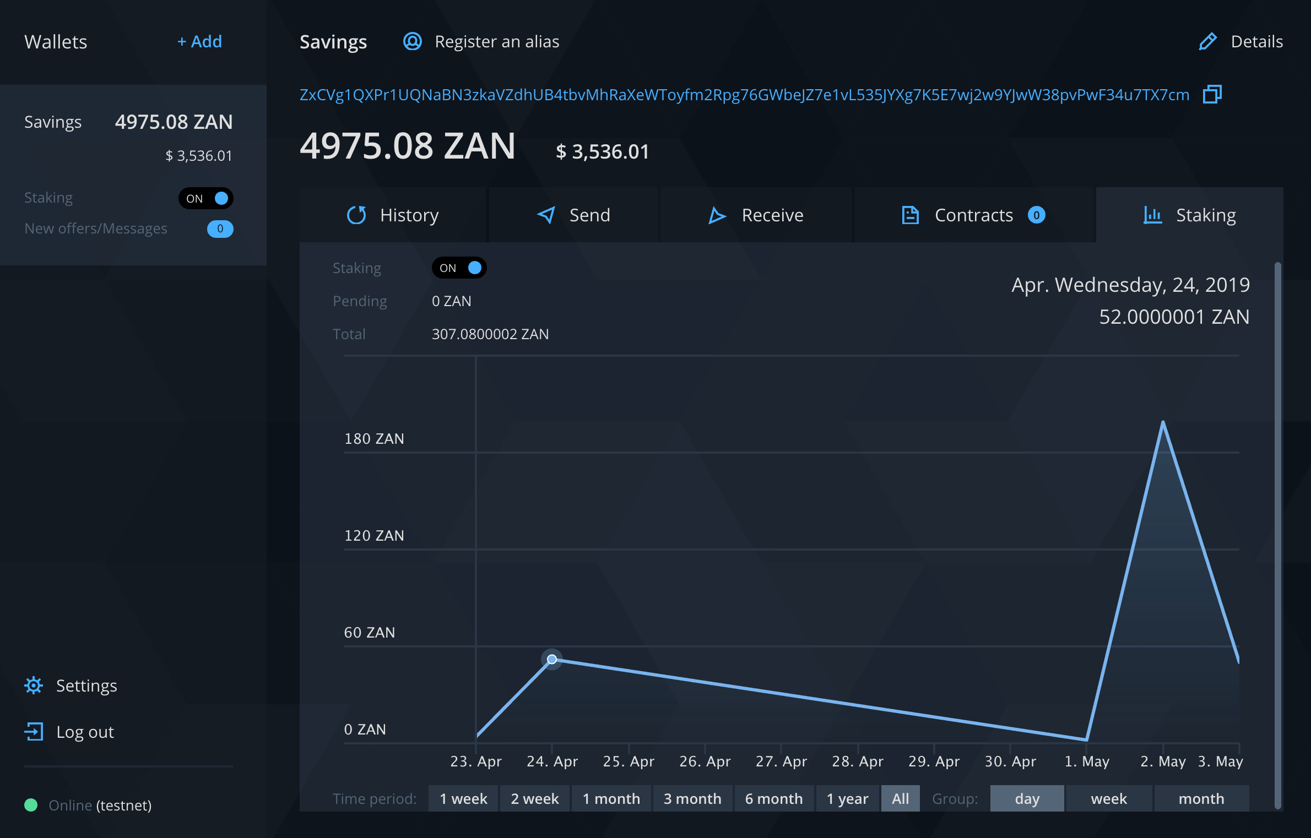Click the data point on 24. Apr
The image size is (1311, 838).
[x=552, y=659]
